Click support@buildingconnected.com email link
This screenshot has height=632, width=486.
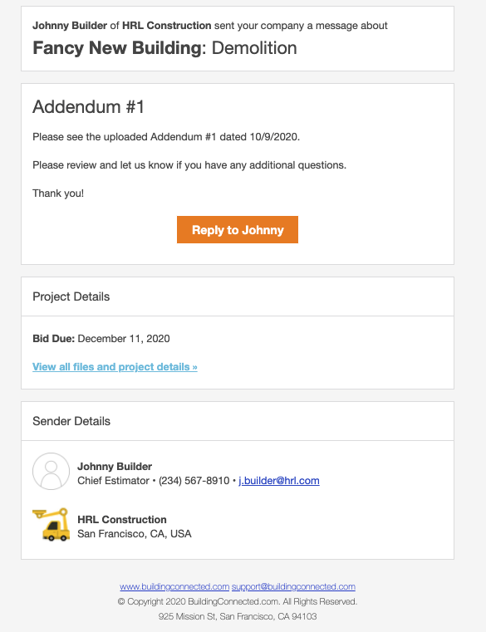point(293,586)
